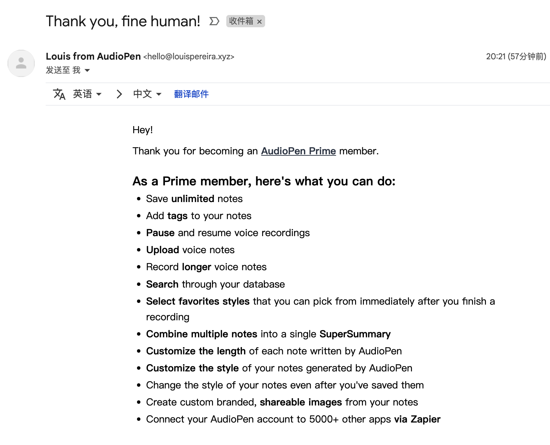Remove the 收件箱 label with its x

259,22
